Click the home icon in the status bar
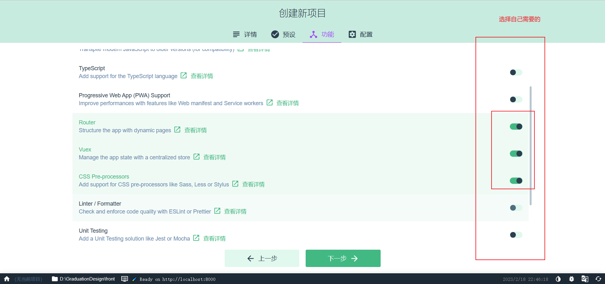Screen dimensions: 605x284 7,279
